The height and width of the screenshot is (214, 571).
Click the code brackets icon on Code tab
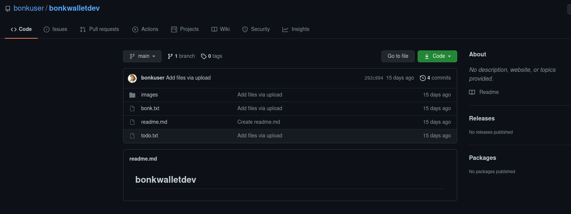click(x=14, y=29)
